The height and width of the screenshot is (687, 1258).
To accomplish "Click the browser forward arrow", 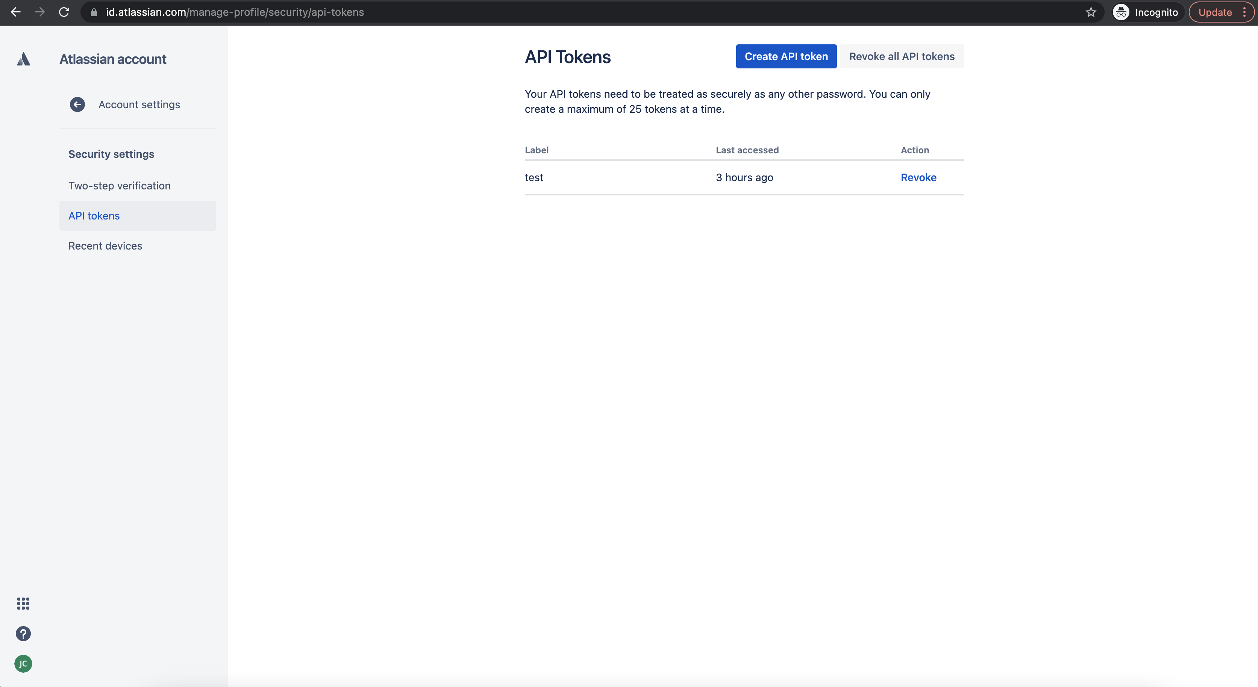I will click(x=40, y=12).
